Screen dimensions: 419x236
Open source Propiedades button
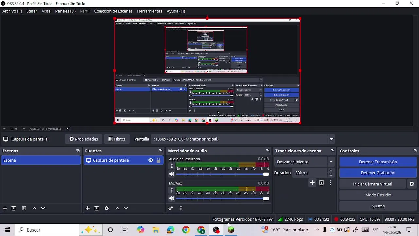(x=84, y=139)
